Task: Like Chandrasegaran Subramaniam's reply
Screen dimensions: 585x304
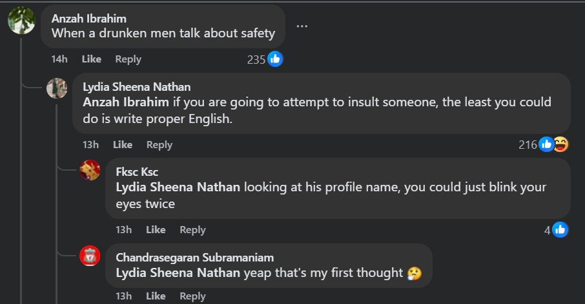Action: 156,296
